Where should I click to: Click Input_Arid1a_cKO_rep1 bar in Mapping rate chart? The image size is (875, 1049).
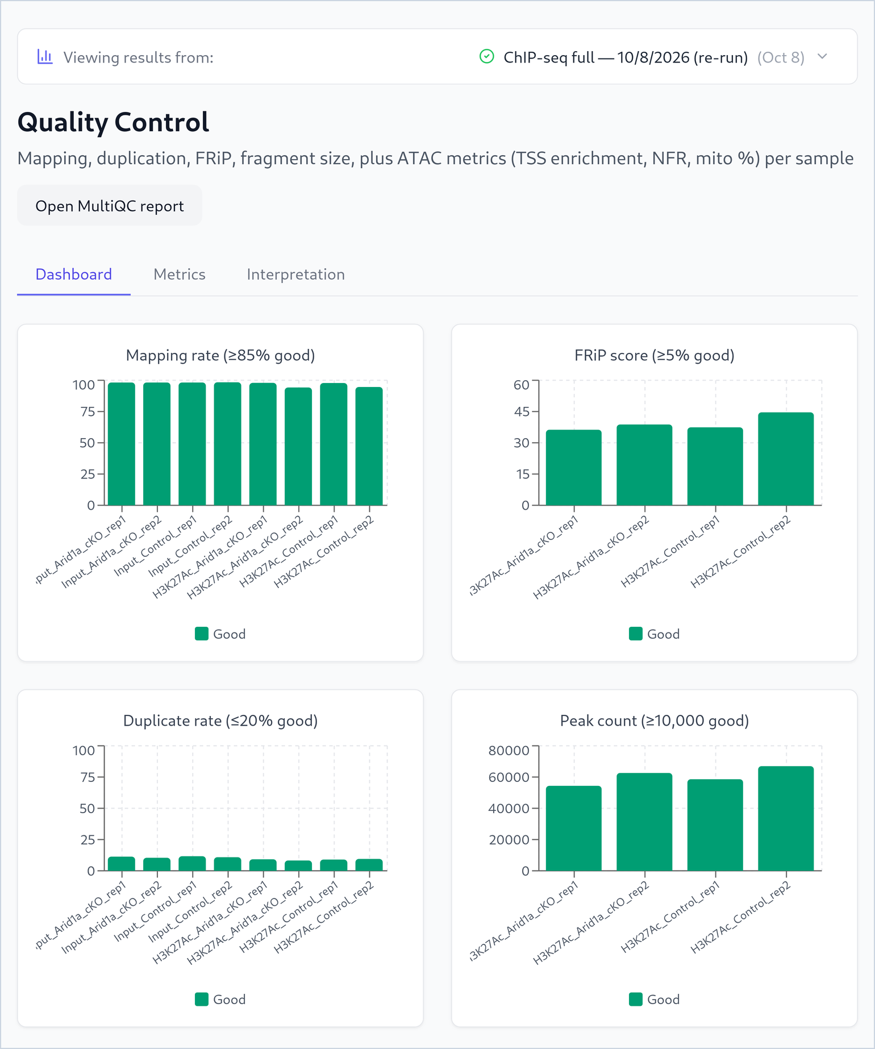(122, 444)
